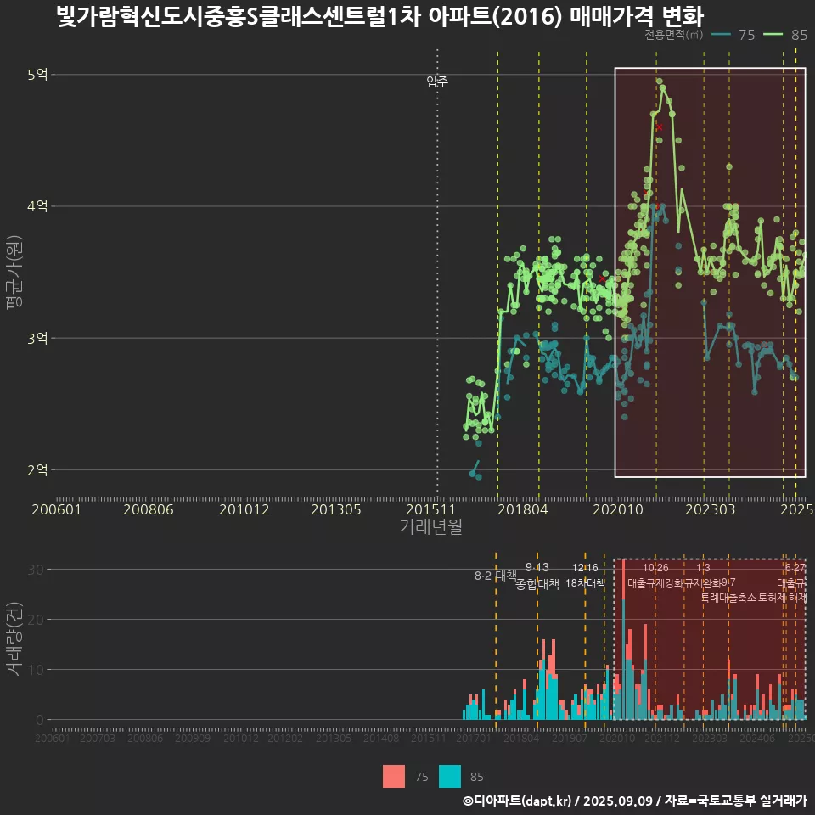Click 201511 on the price chart axis
This screenshot has width=815, height=815.
click(430, 509)
